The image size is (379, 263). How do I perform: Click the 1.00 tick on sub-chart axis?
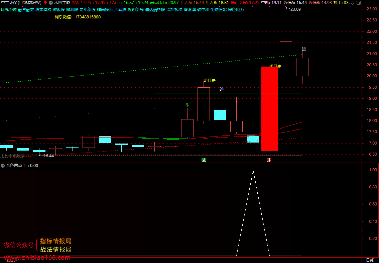pyautogui.click(x=373, y=170)
